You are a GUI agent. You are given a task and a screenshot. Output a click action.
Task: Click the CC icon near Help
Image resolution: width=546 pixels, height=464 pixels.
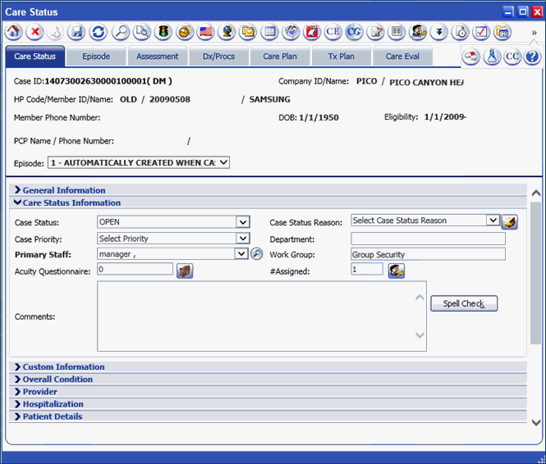pyautogui.click(x=512, y=57)
